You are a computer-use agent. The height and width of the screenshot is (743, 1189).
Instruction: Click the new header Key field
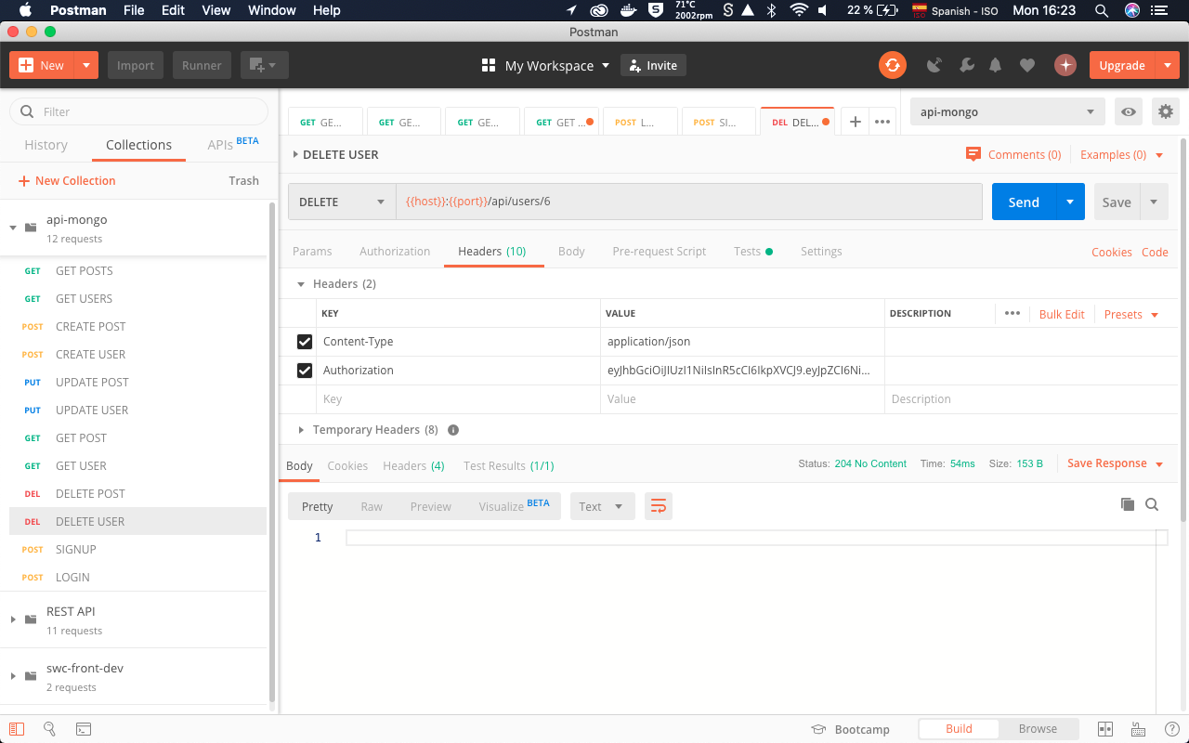pyautogui.click(x=458, y=399)
